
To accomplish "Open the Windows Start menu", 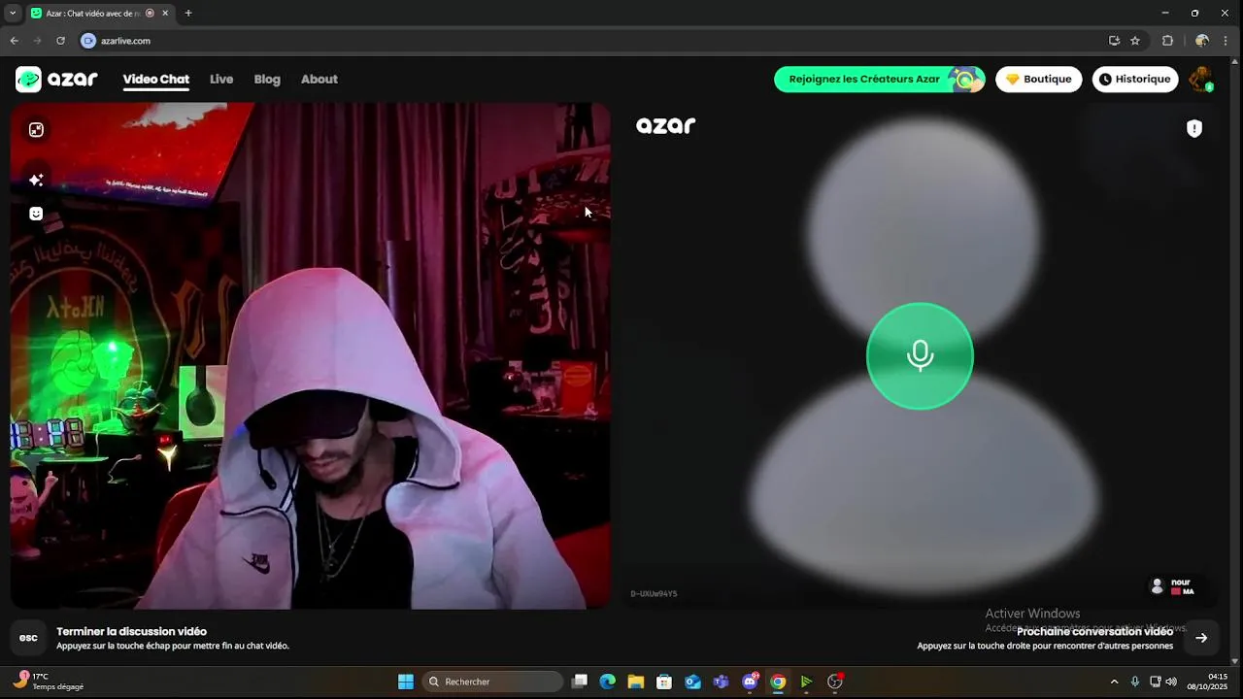I will coord(406,682).
